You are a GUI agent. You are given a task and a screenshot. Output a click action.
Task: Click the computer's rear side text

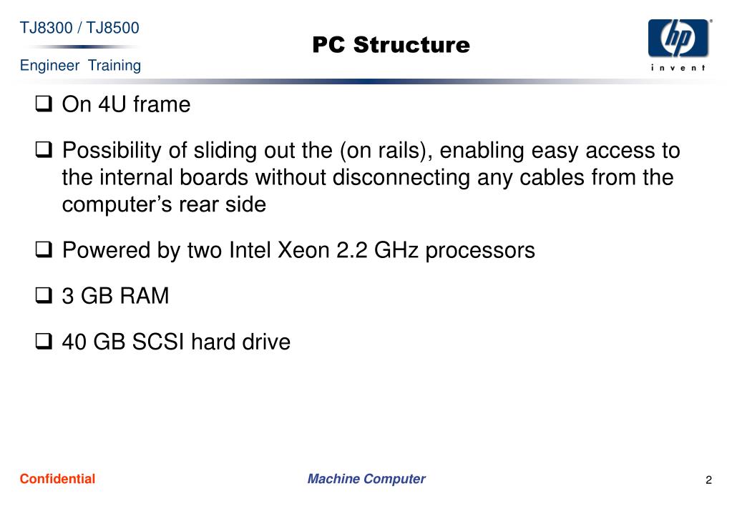click(164, 204)
